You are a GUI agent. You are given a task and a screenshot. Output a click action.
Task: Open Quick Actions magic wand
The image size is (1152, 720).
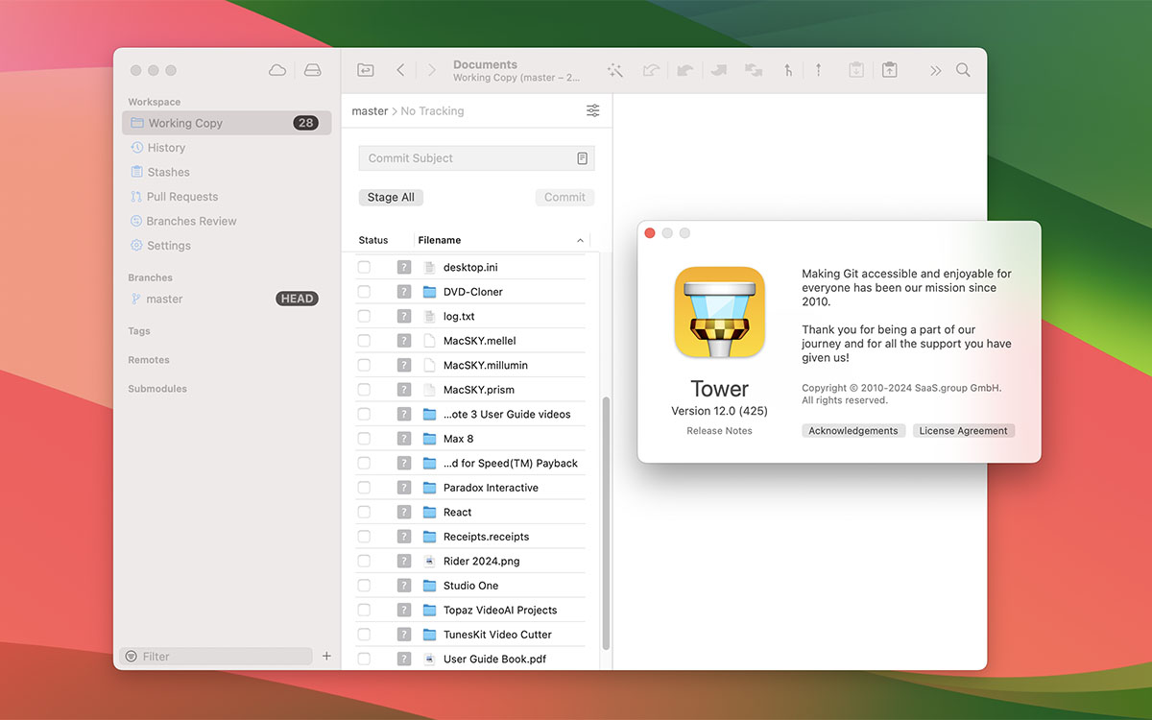[615, 70]
